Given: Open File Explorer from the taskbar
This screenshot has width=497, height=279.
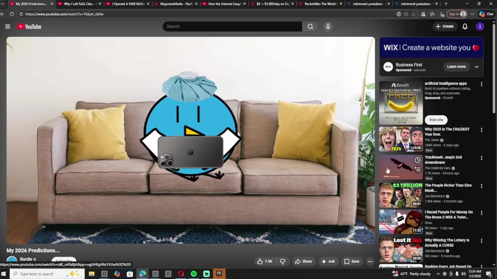Looking at the screenshot, I should click(x=92, y=274).
